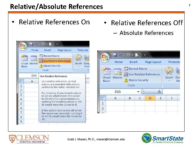Click Record Macro in right screenshot
194x146 pixels.
click(x=136, y=68)
